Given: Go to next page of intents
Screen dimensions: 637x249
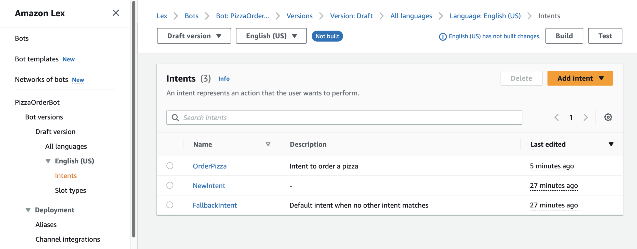Looking at the screenshot, I should pyautogui.click(x=586, y=117).
